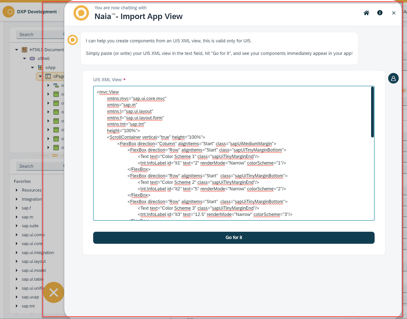Click inside the UI5 XML View text area
Image resolution: width=407 pixels, height=319 pixels.
234,153
